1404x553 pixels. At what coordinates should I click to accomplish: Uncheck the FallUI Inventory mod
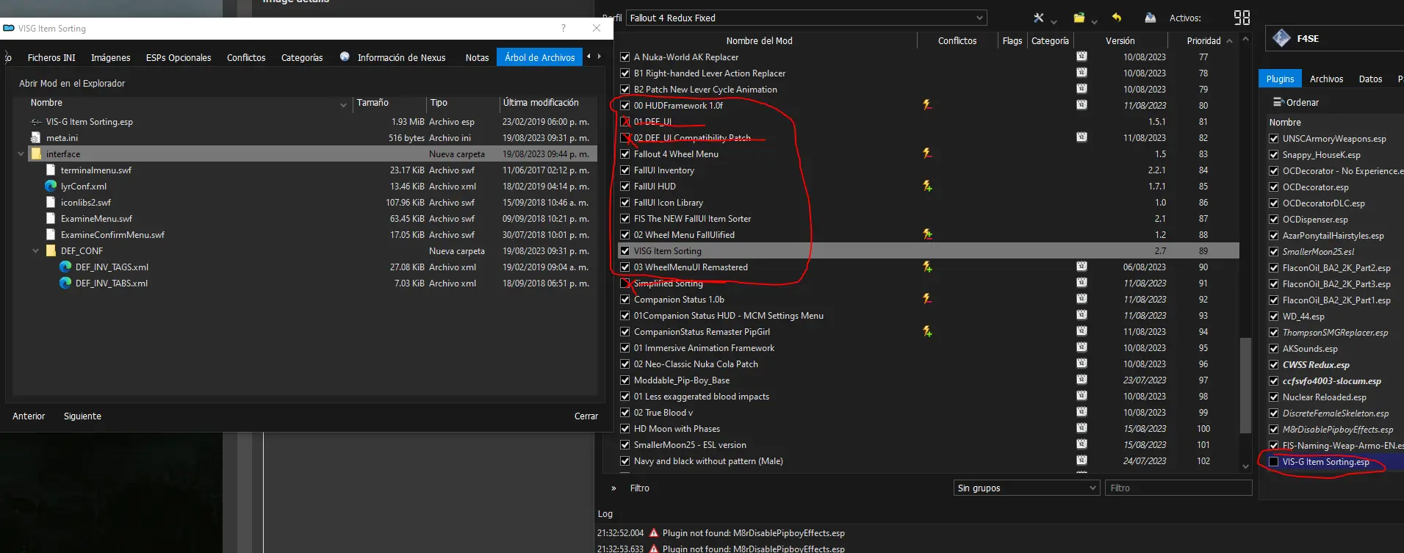[624, 170]
